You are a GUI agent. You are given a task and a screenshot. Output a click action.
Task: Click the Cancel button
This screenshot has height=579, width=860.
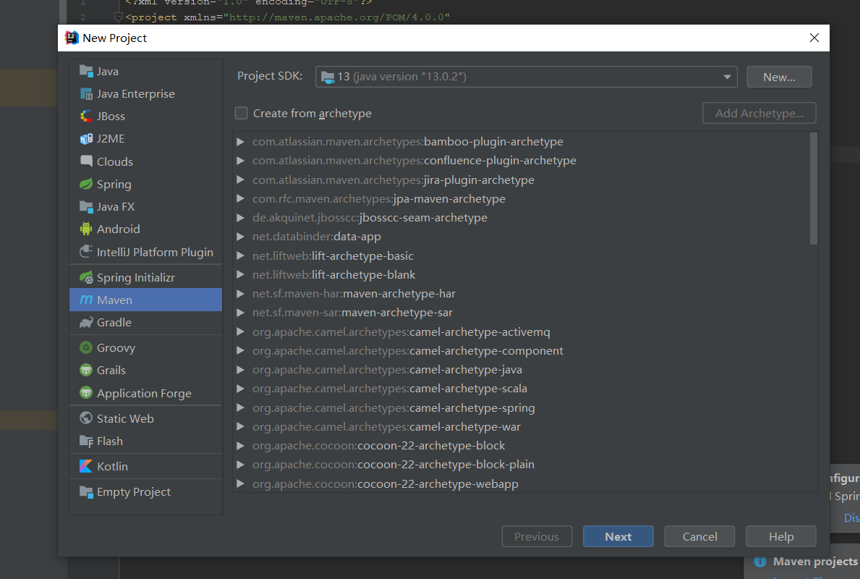tap(699, 537)
